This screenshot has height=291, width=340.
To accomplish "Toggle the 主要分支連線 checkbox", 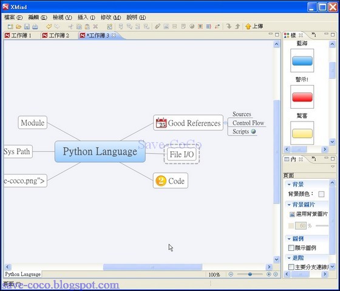I will [x=291, y=267].
